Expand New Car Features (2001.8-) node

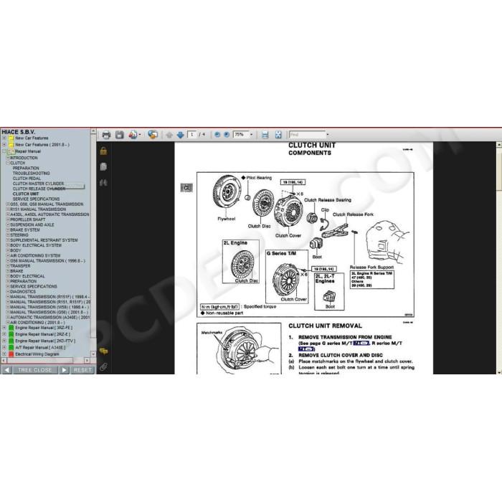(4, 145)
